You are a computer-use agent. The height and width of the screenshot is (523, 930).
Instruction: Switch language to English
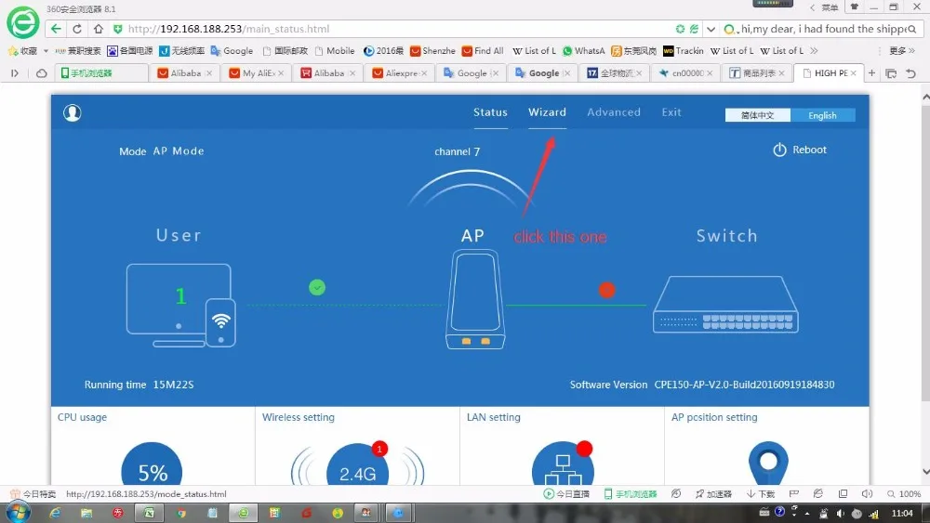823,115
